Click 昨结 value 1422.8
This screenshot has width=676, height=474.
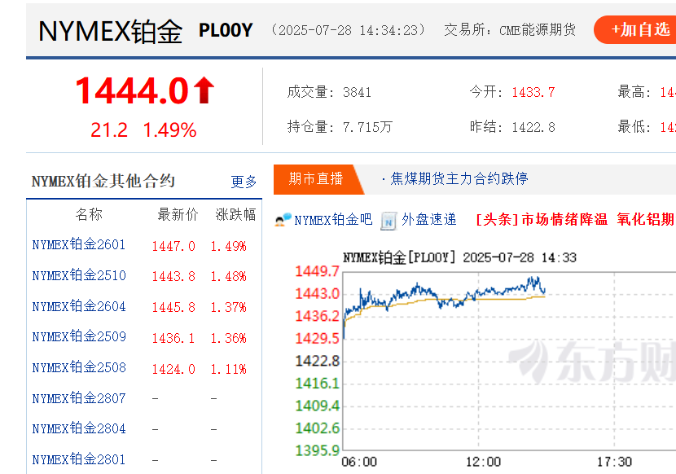pos(533,127)
